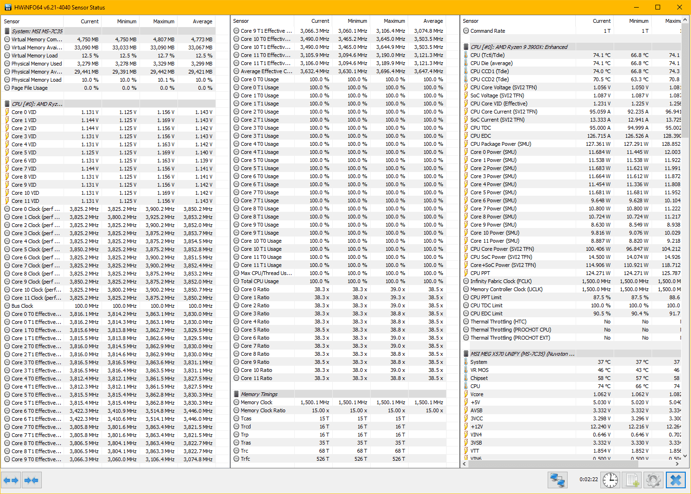Click the chip icon beside MSI MEG X570 UNIFY
The height and width of the screenshot is (494, 691).
coord(466,354)
